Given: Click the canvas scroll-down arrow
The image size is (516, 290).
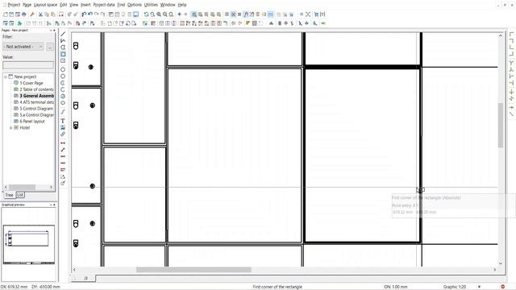Looking at the screenshot, I should click(501, 263).
